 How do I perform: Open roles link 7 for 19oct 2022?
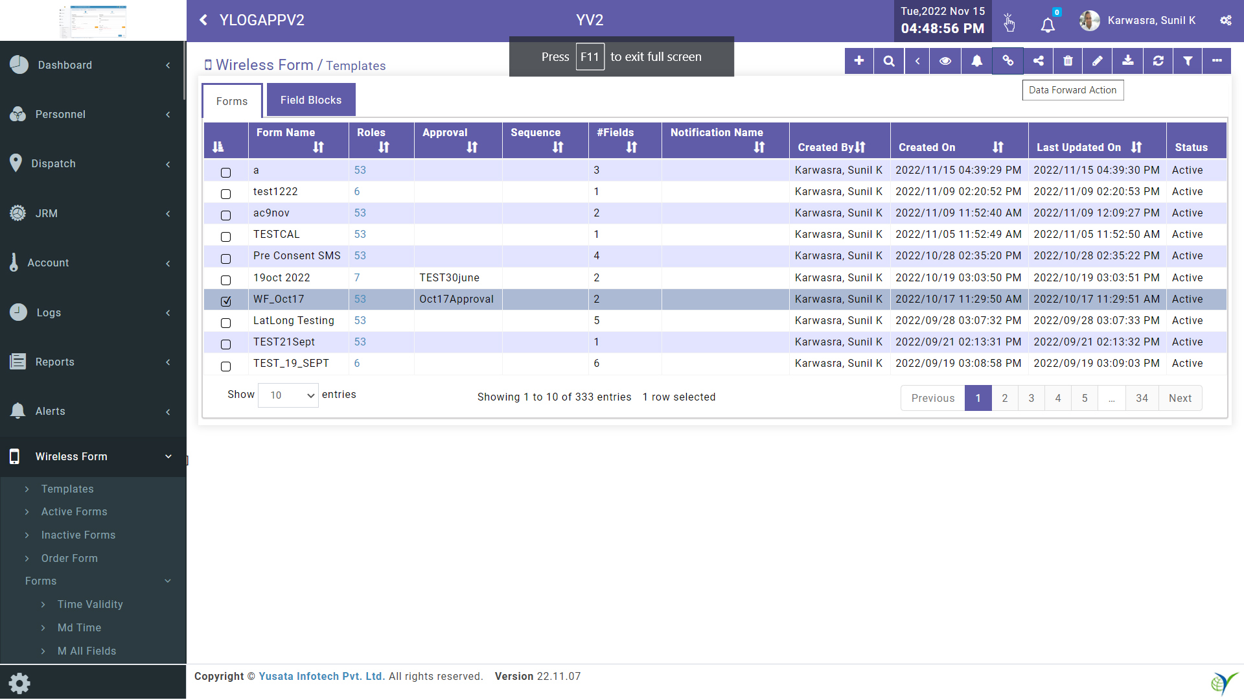[357, 277]
